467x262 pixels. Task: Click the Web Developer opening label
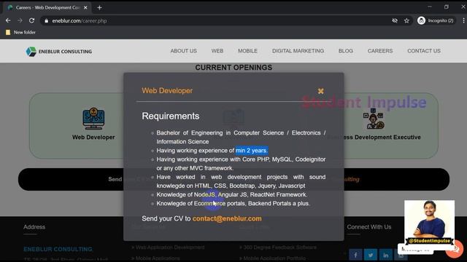coord(93,138)
